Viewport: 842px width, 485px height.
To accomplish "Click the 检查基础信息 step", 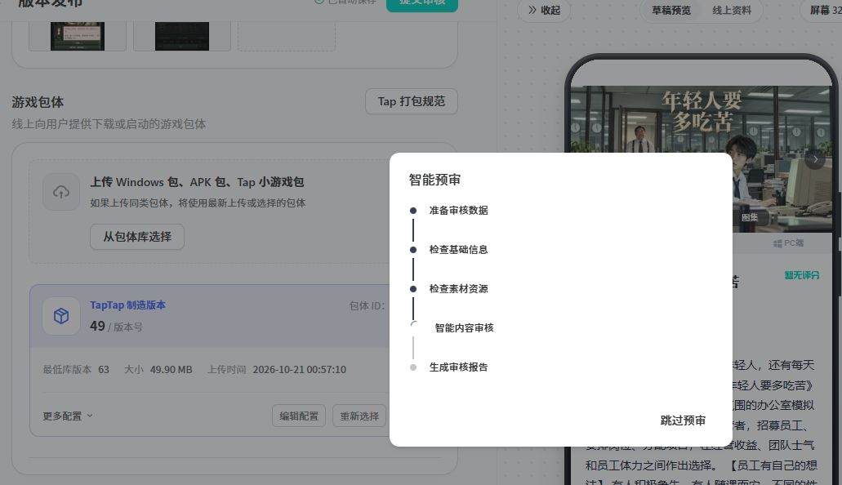I will (x=459, y=250).
